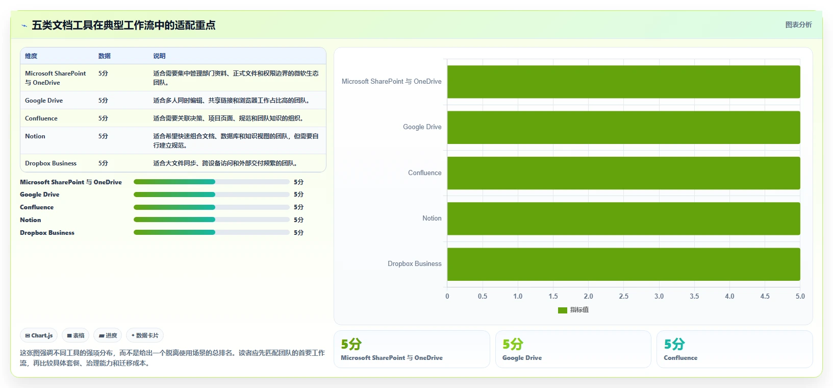833x388 pixels.
Task: Click the 0.5 tick on the chart's horizontal axis
Action: point(483,296)
